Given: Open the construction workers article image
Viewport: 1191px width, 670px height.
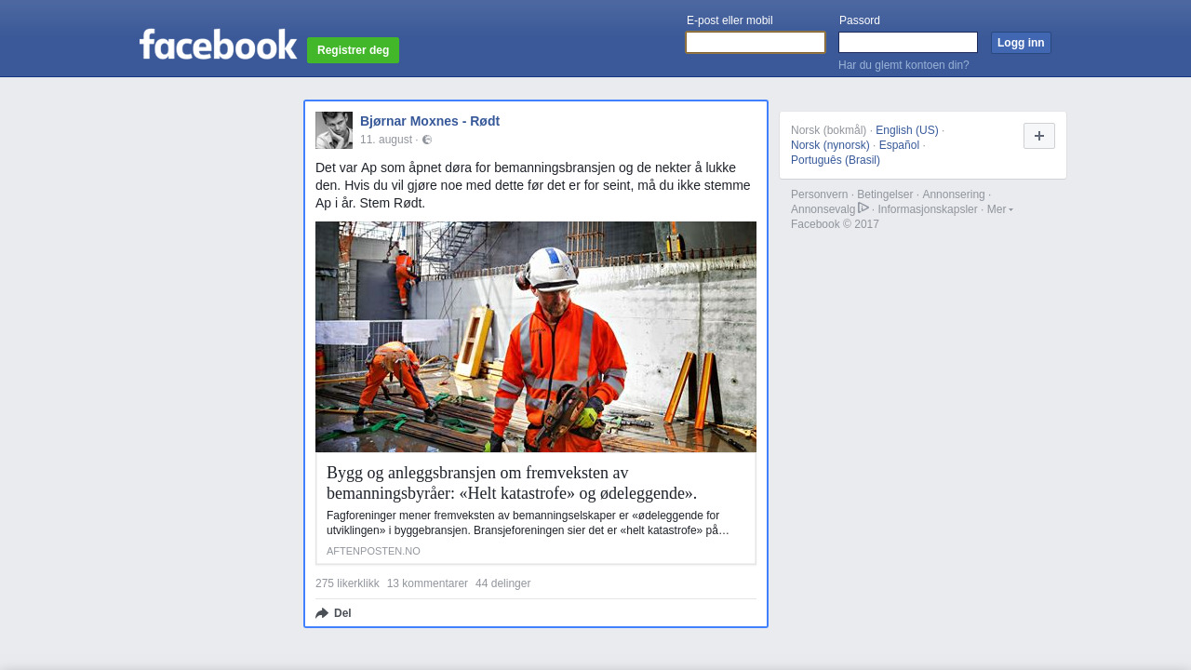Looking at the screenshot, I should (x=536, y=337).
